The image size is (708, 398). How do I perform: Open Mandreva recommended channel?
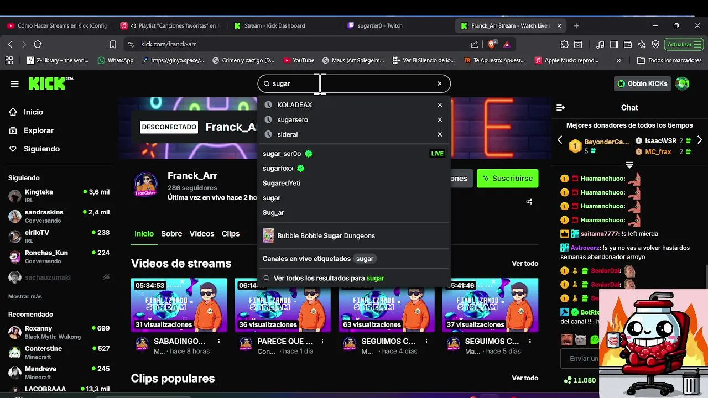click(59, 373)
